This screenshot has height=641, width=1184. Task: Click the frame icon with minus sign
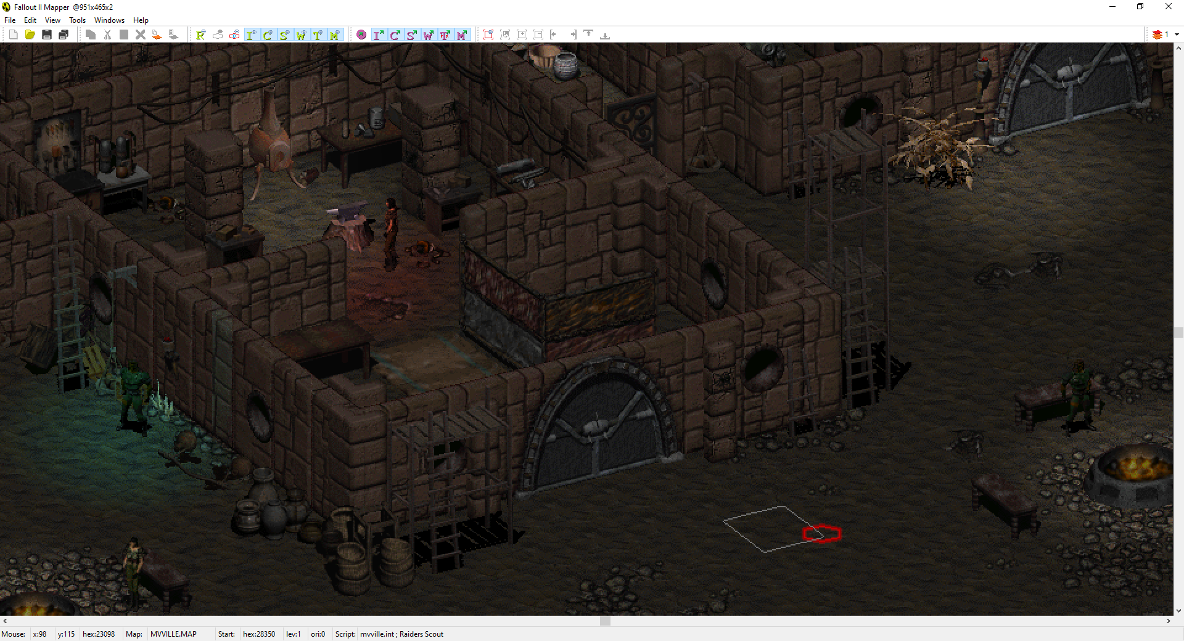(x=538, y=35)
